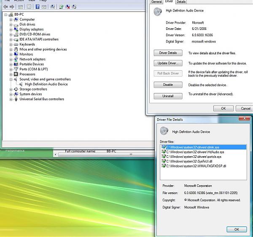Click the Portable Devices category icon
This screenshot has height=237, width=253.
pos(16,64)
